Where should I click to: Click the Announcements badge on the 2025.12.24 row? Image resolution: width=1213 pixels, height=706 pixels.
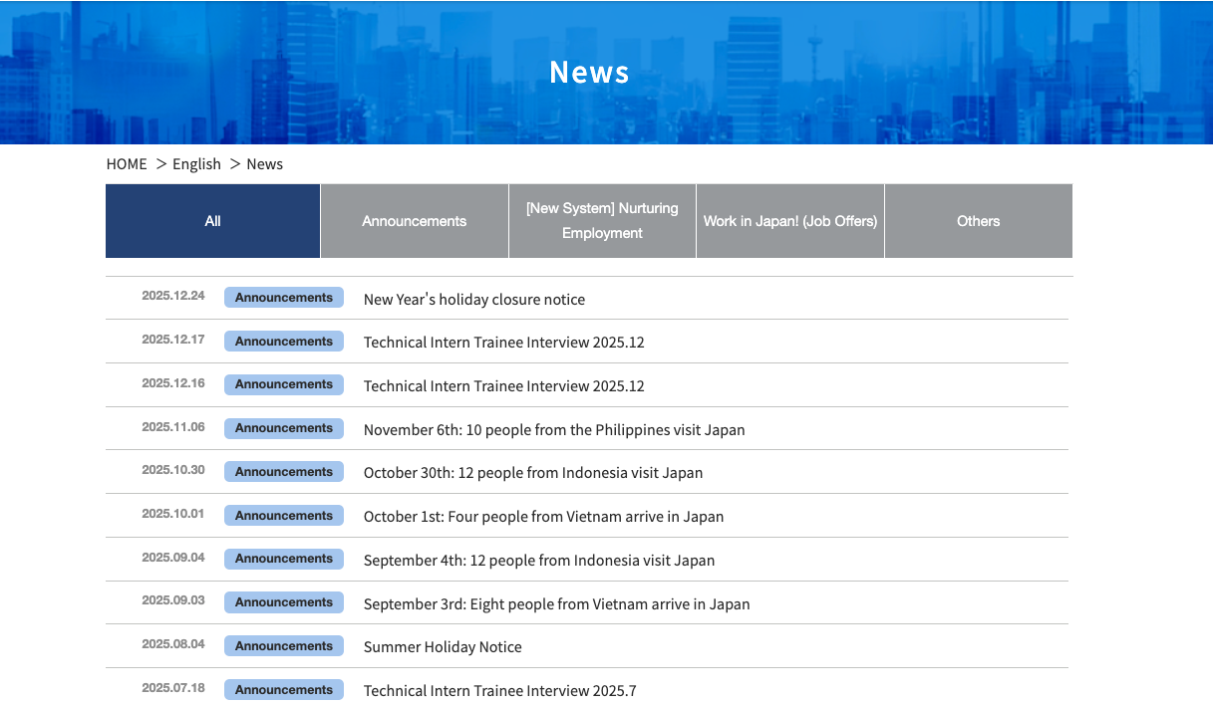(x=284, y=298)
